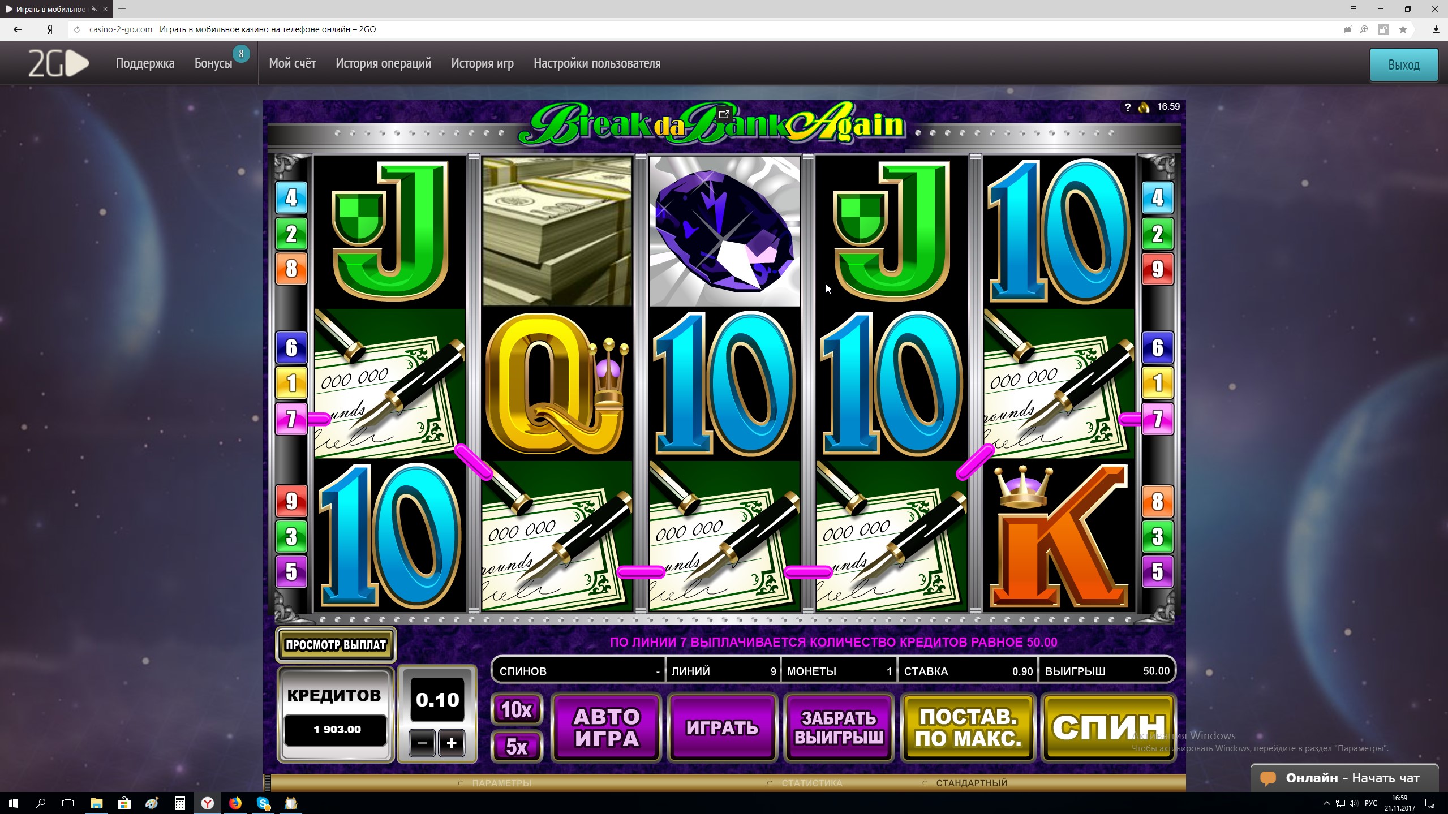Open Skype from Windows taskbar
Image resolution: width=1448 pixels, height=814 pixels.
point(263,803)
